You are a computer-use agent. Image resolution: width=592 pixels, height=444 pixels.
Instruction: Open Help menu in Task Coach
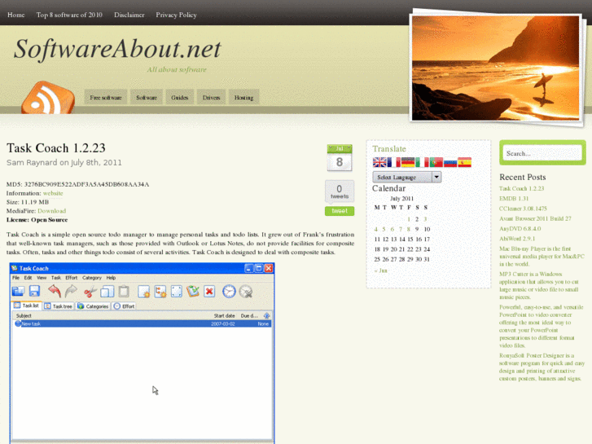111,277
